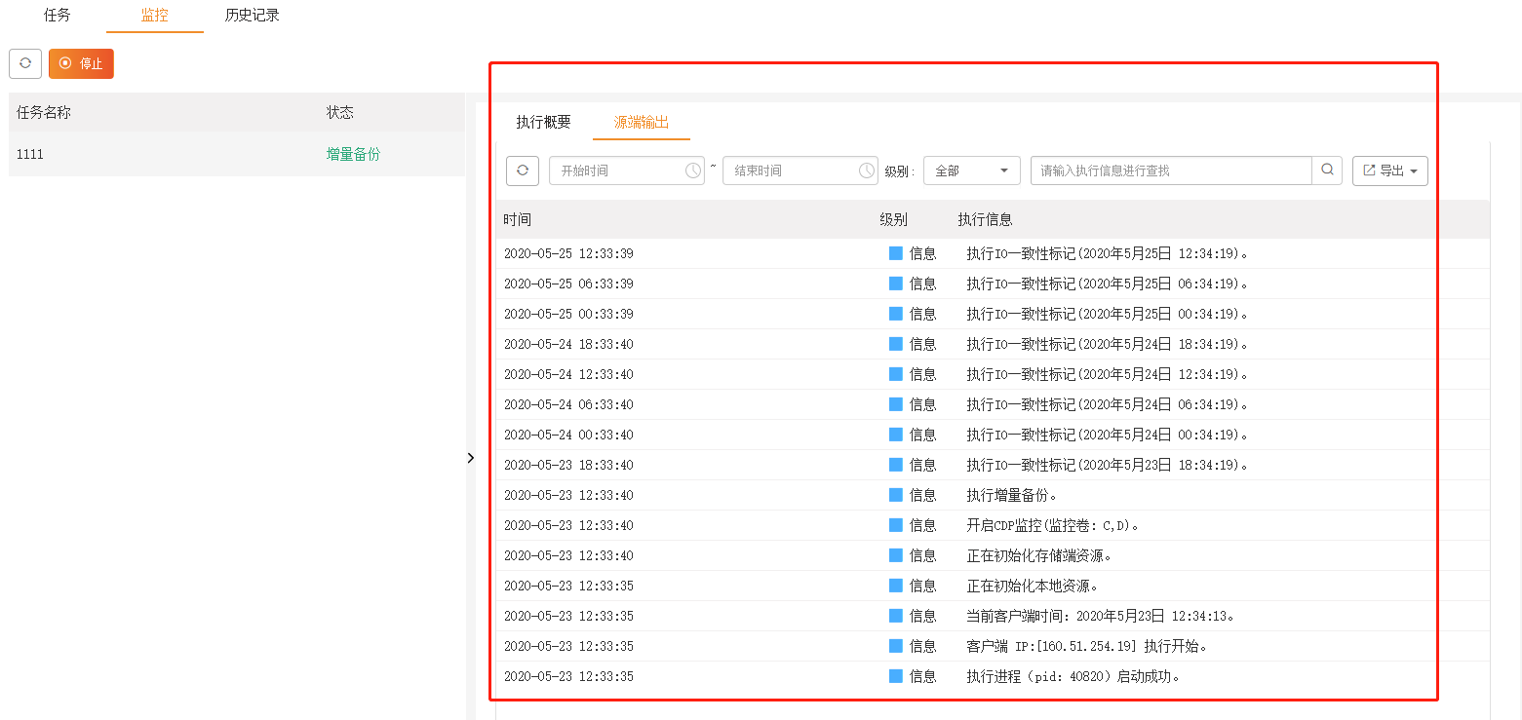Open the 导出 export dropdown
This screenshot has width=1522, height=720.
click(1390, 171)
